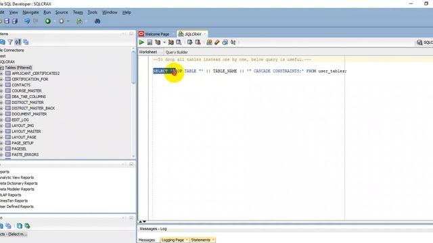Open the Source menu
The height and width of the screenshot is (243, 433).
[x=62, y=12]
